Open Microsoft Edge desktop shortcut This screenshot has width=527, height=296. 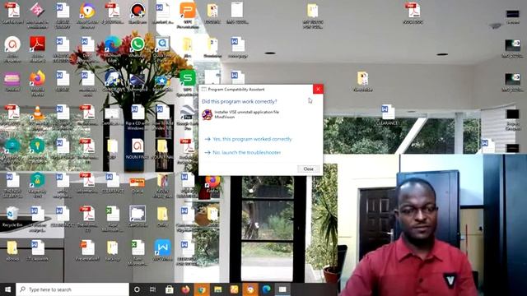click(112, 49)
